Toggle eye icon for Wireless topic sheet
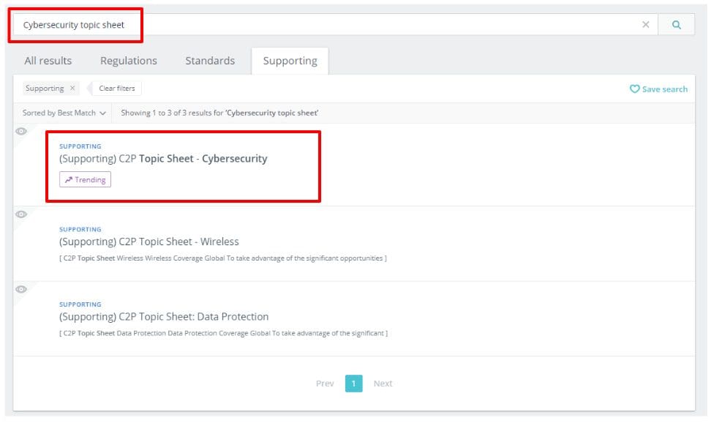714x426 pixels. pyautogui.click(x=21, y=214)
